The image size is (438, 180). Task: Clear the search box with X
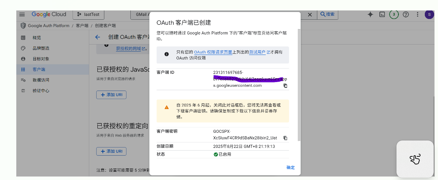tap(310, 15)
